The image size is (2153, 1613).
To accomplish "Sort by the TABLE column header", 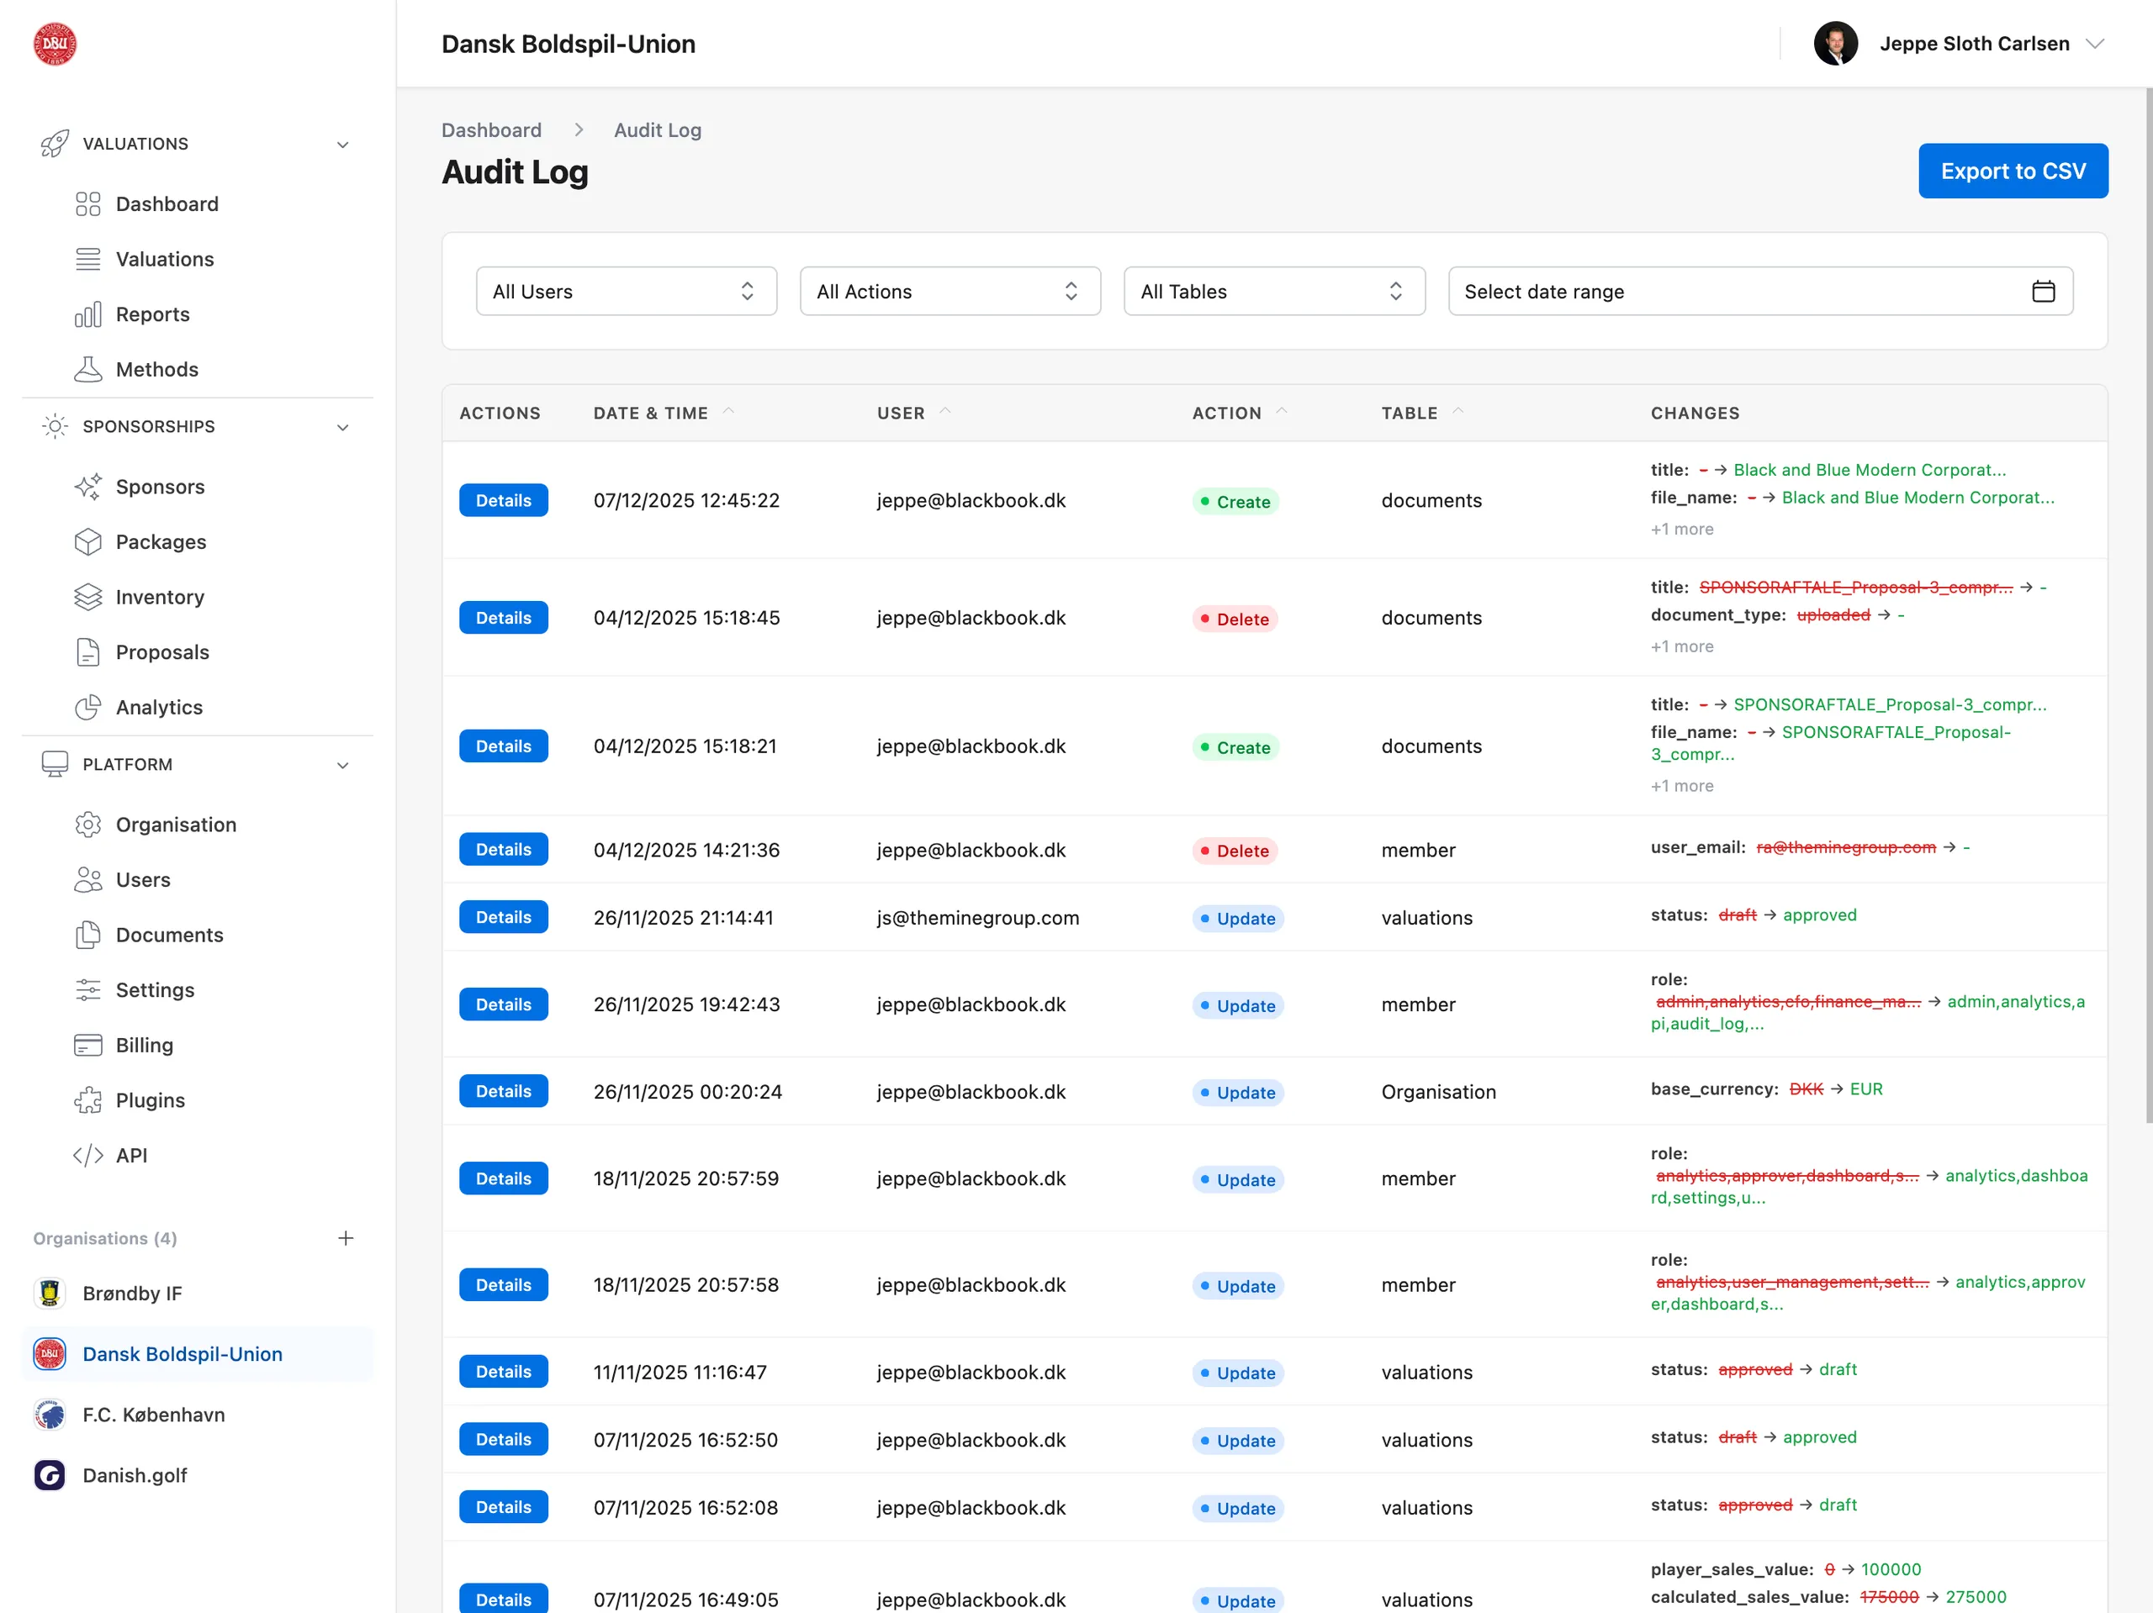I will (1422, 413).
